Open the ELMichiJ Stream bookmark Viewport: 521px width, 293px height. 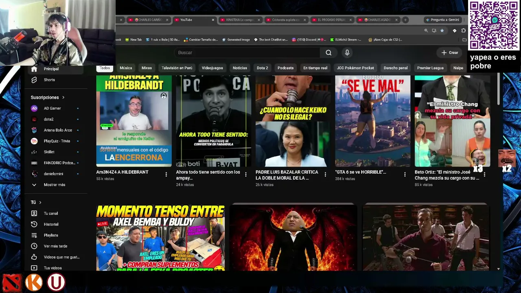click(x=346, y=39)
